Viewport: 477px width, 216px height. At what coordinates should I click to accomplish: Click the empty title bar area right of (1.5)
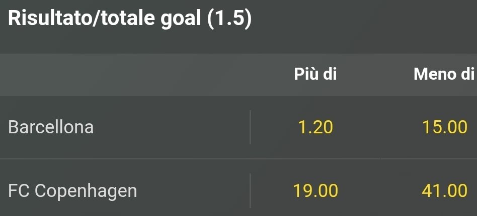coord(362,19)
